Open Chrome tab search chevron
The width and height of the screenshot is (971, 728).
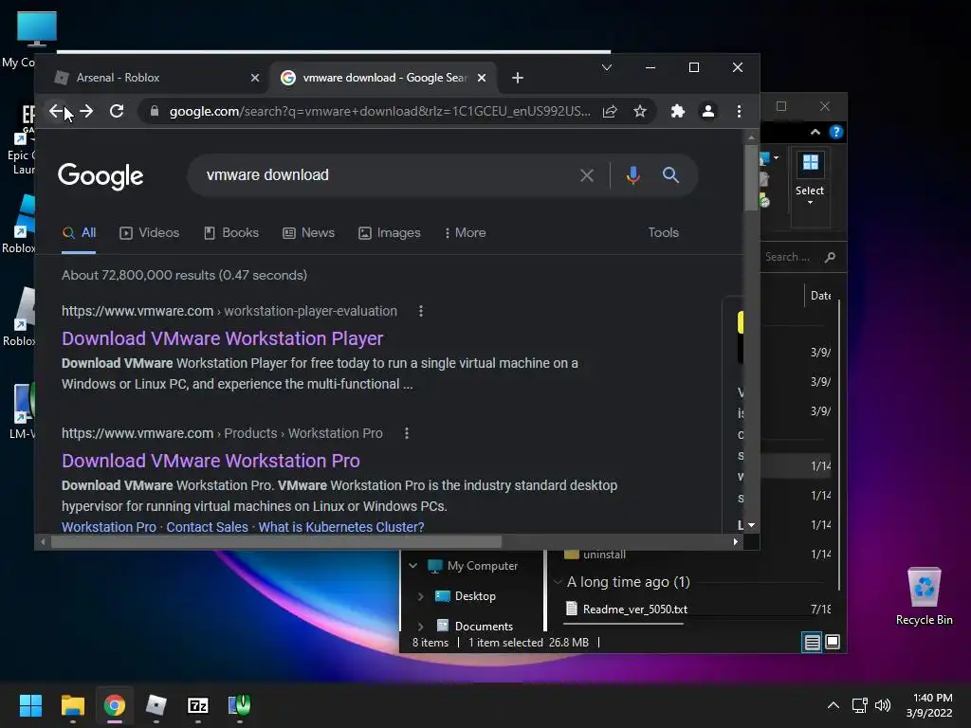coord(607,67)
